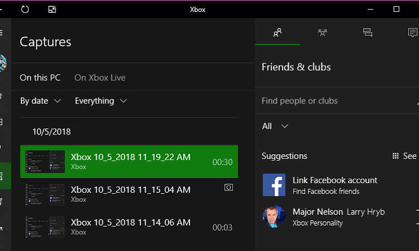The height and width of the screenshot is (251, 419).
Task: Open the By date sort dropdown
Action: [41, 101]
